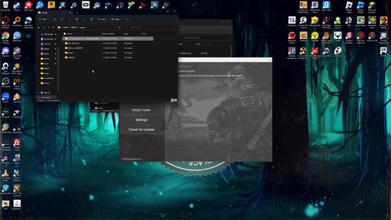Select the Screenshots folder in sidebar
The height and width of the screenshot is (220, 391).
point(48,78)
